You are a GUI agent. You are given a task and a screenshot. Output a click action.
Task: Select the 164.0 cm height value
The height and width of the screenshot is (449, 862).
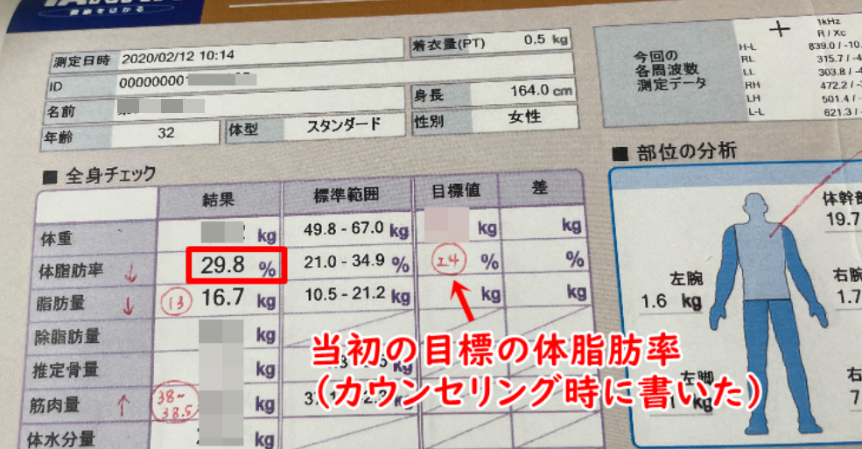[541, 90]
